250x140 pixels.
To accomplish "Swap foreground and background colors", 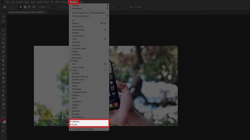I will (x=5, y=117).
